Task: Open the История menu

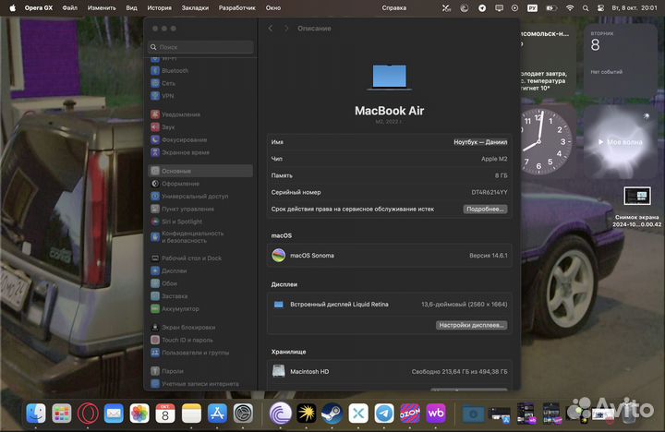Action: (x=159, y=7)
